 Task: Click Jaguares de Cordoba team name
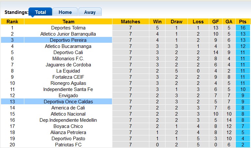[x=68, y=65]
